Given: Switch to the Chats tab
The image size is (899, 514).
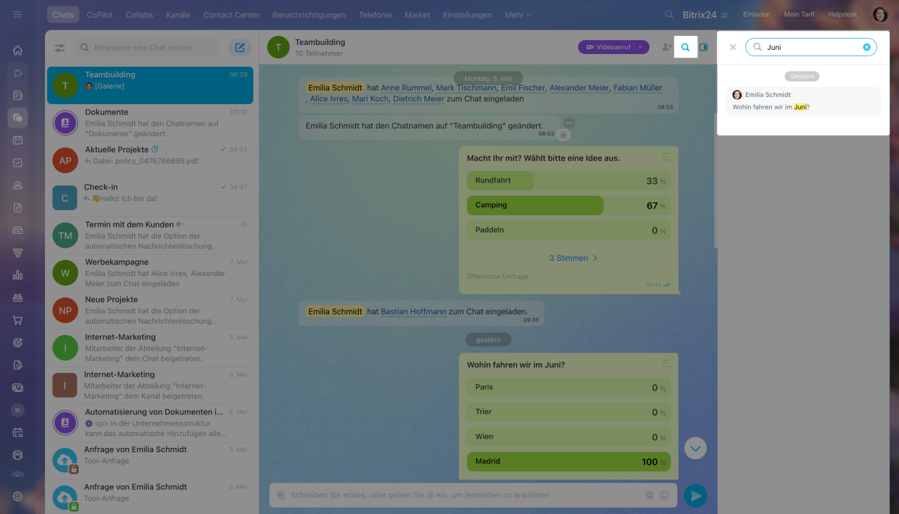Looking at the screenshot, I should coord(63,15).
